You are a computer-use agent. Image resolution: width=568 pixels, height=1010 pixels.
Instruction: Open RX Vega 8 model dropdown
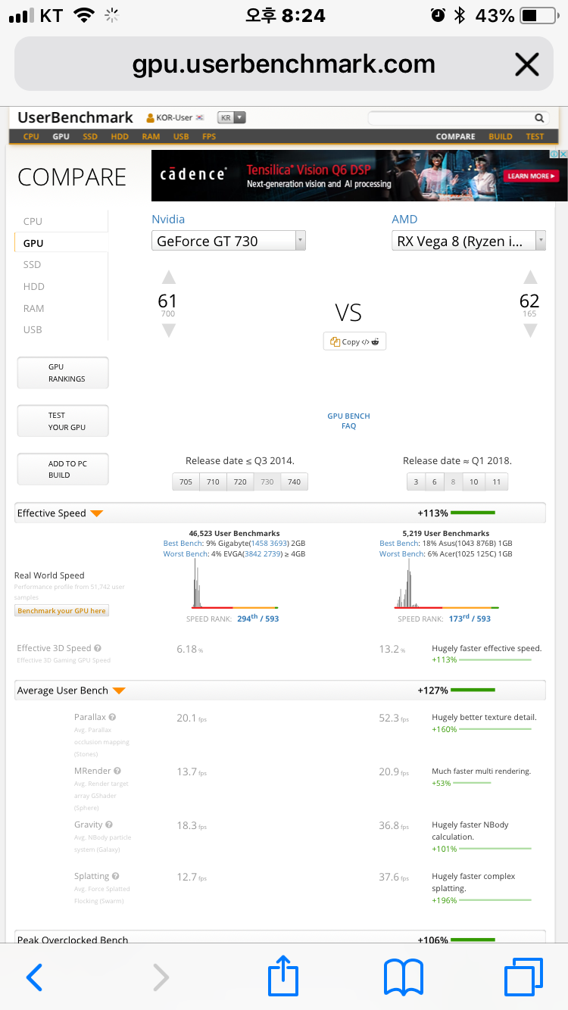(x=468, y=241)
